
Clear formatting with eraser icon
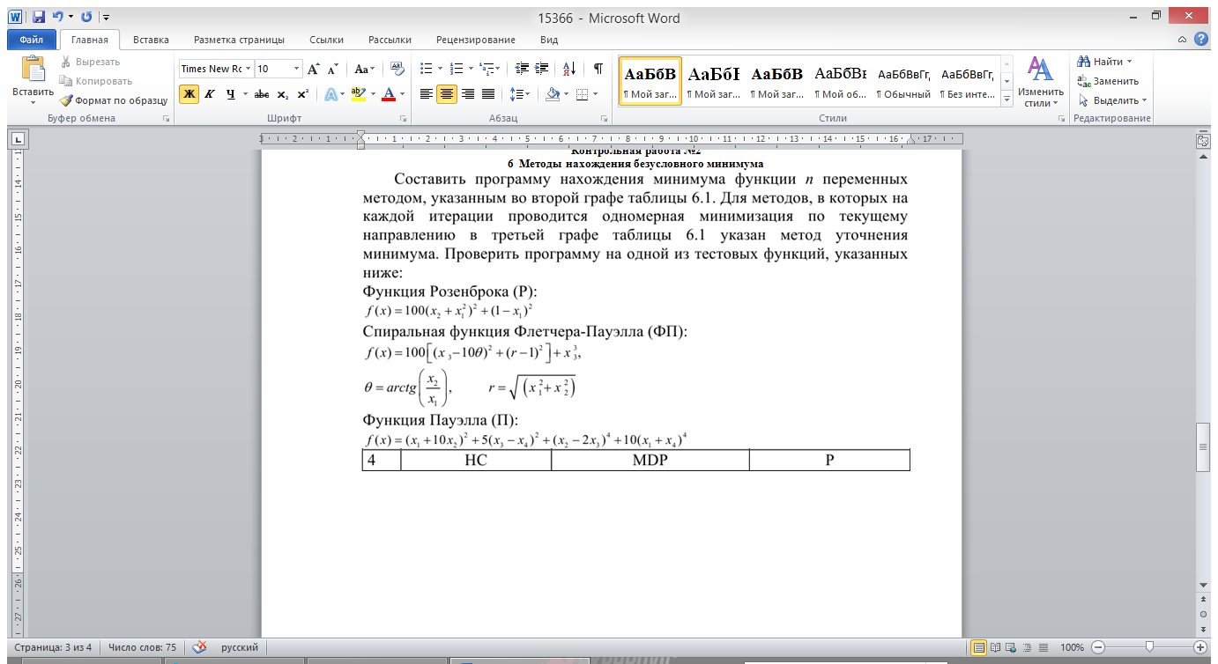click(397, 69)
